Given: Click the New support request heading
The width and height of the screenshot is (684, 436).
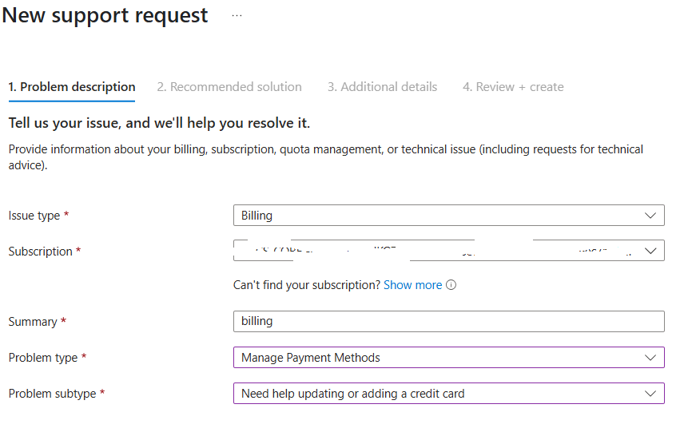Looking at the screenshot, I should (105, 15).
